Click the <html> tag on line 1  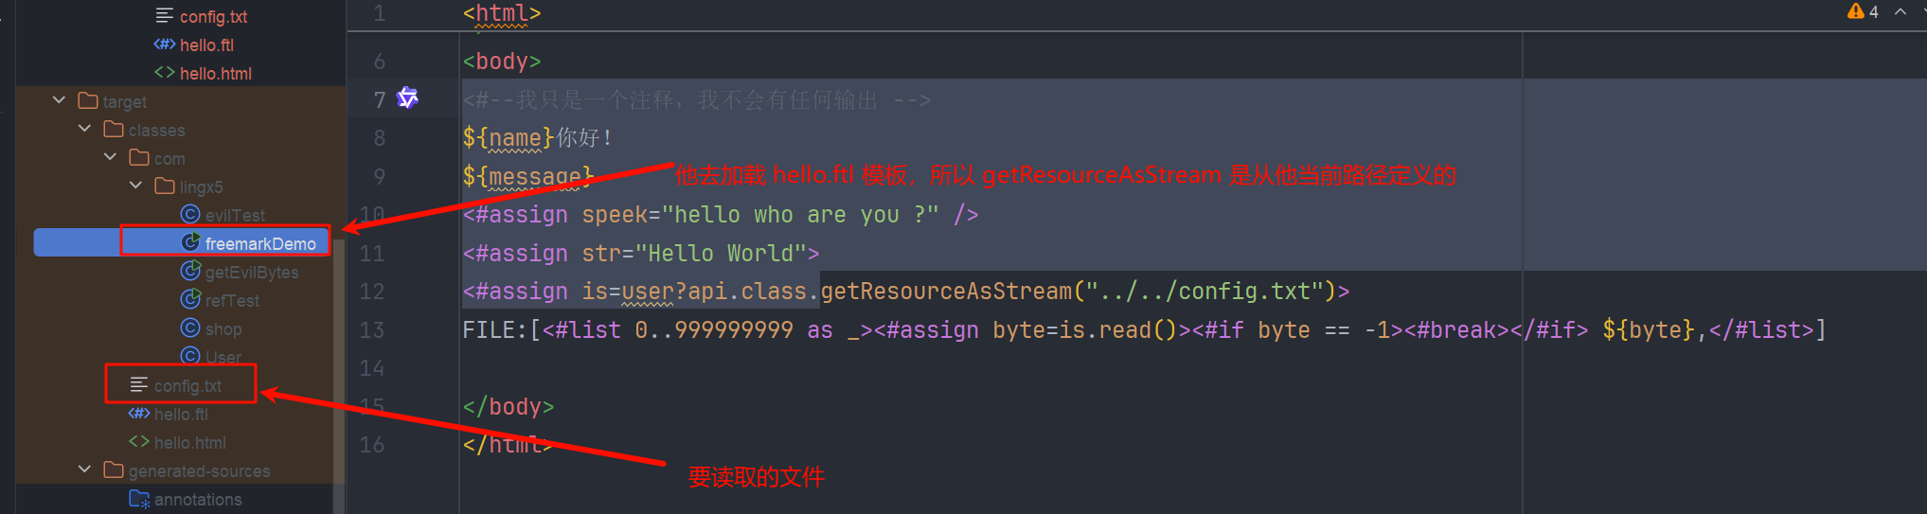(x=502, y=13)
